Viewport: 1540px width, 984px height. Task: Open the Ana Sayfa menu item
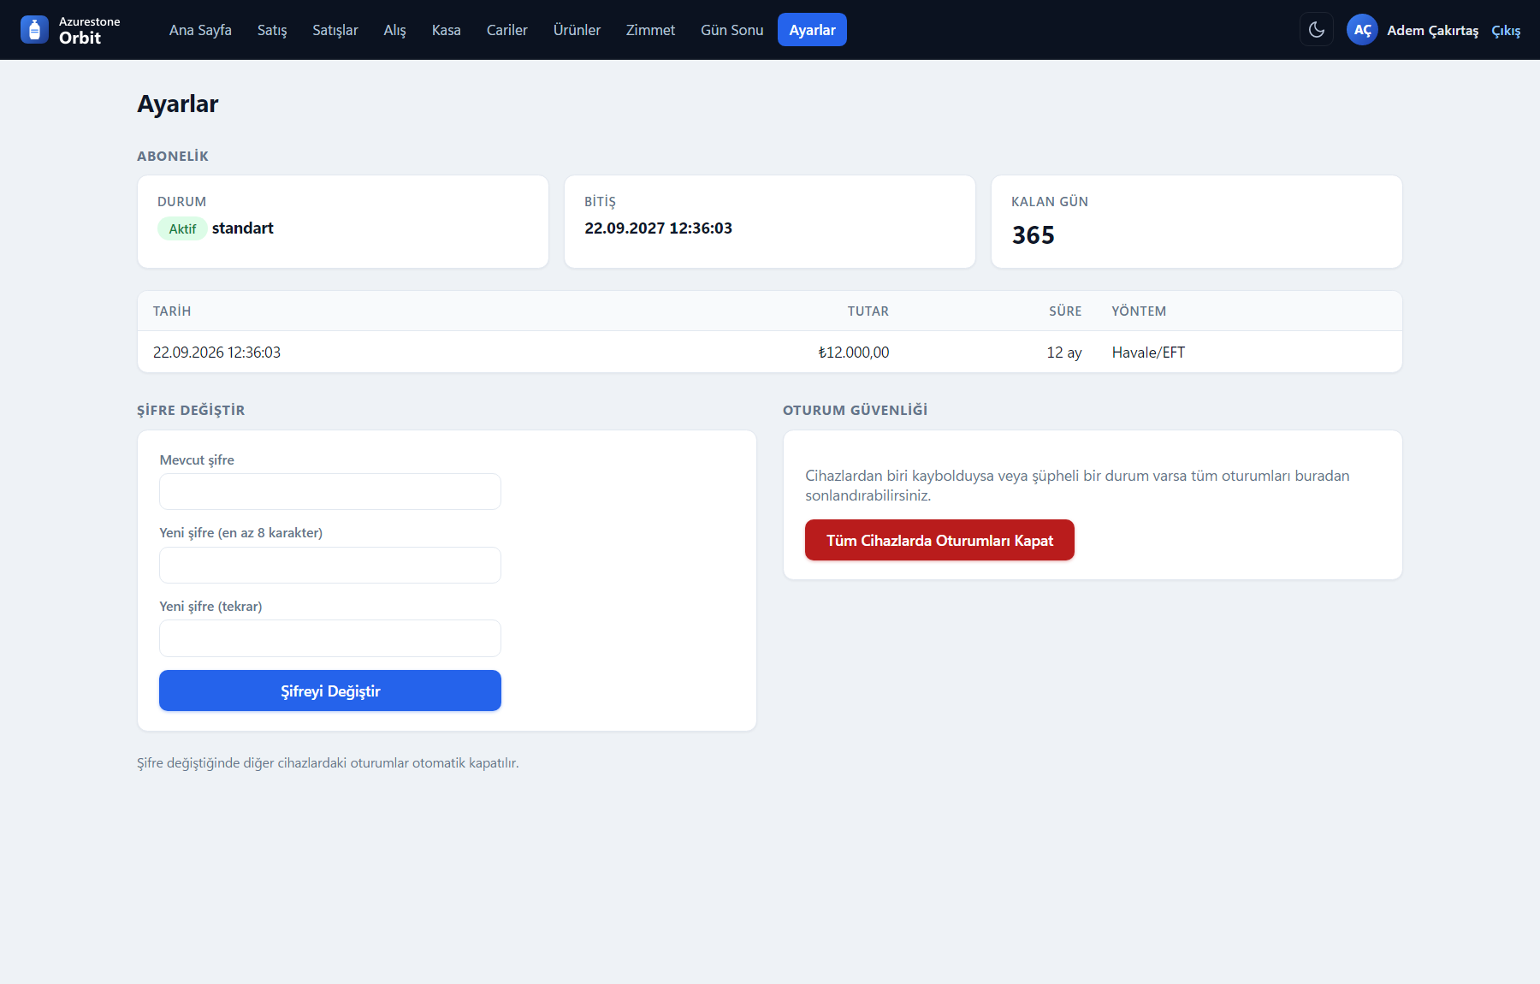(200, 30)
